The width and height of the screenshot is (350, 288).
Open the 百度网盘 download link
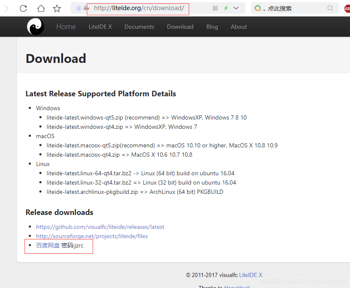coord(48,245)
